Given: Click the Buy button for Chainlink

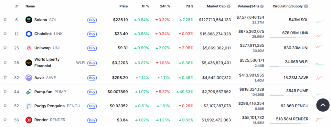Looking at the screenshot, I should [x=92, y=34].
